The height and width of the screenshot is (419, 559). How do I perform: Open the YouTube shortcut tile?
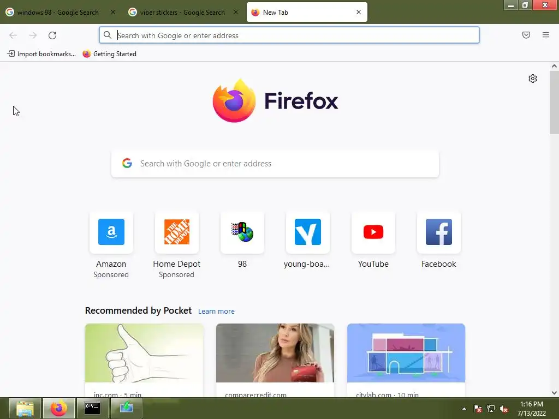point(373,232)
